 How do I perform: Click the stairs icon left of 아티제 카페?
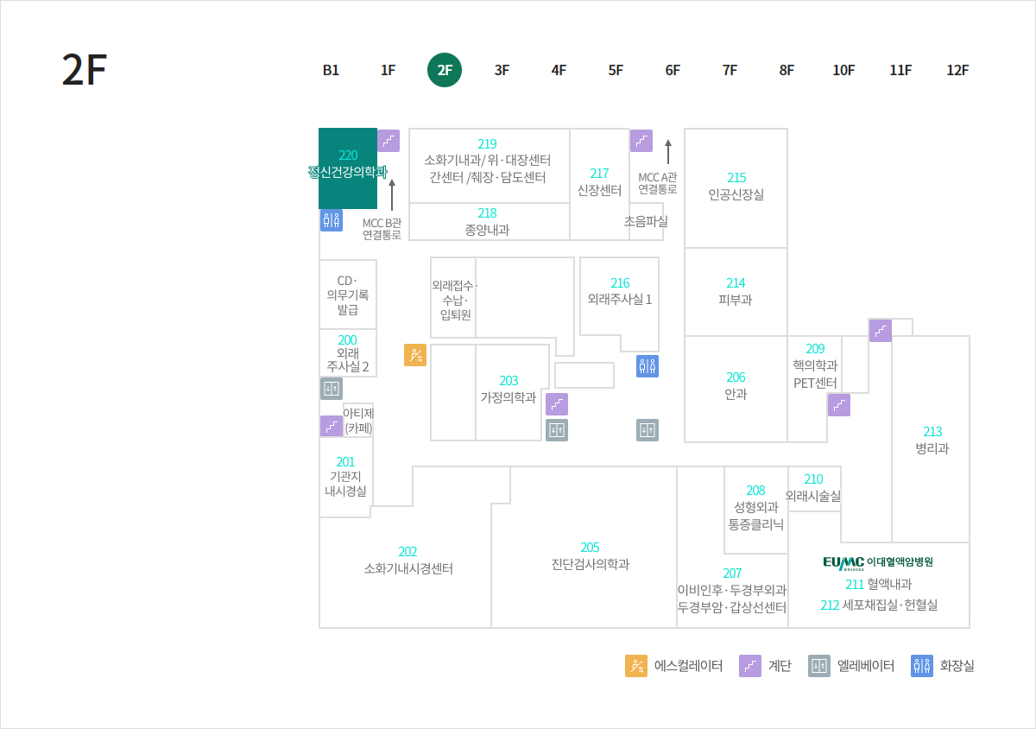pyautogui.click(x=332, y=426)
